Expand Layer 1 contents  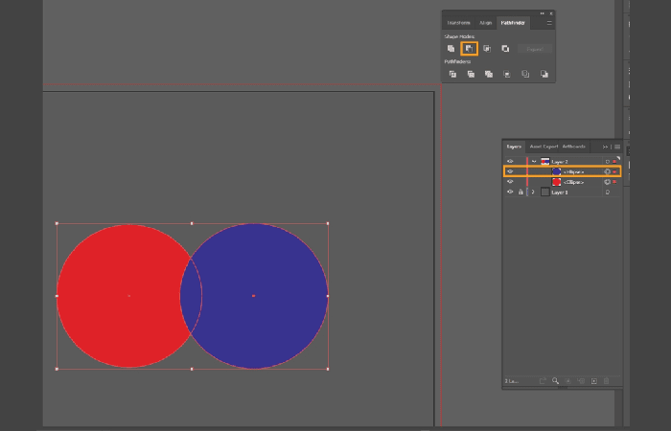533,192
